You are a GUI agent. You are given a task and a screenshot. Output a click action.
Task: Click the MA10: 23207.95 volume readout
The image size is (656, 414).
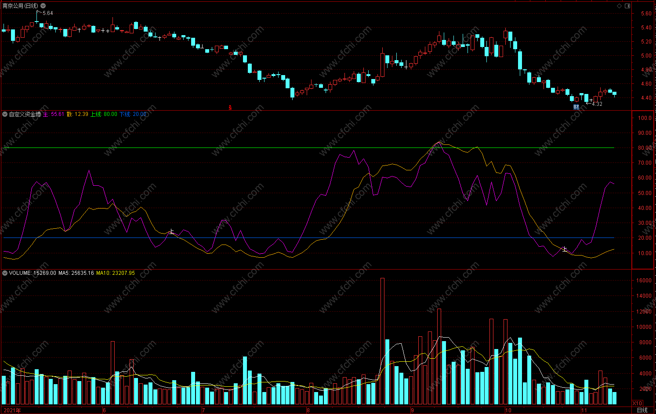116,273
